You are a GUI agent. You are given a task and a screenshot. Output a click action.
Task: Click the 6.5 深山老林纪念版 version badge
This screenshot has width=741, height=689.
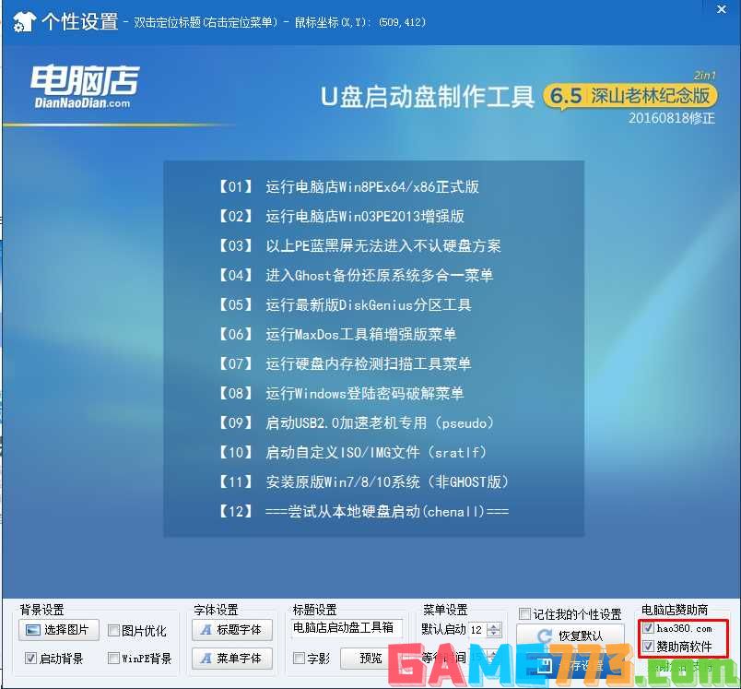tap(630, 96)
